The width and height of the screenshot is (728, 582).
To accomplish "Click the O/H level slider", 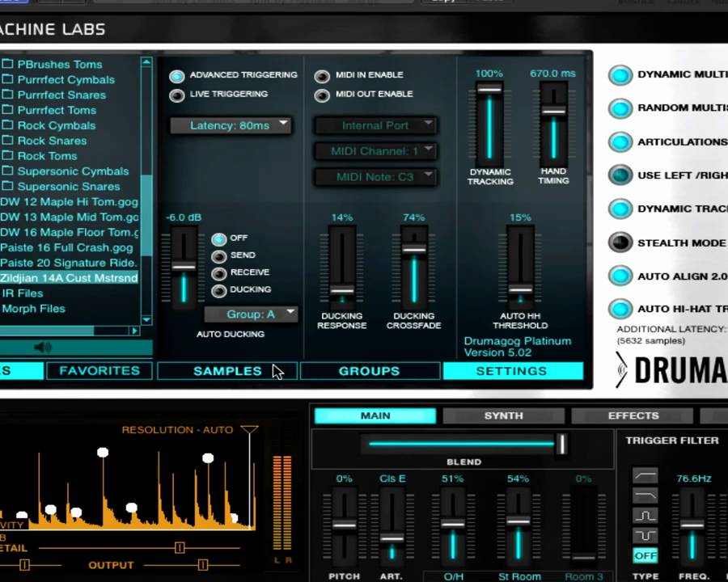I will pyautogui.click(x=453, y=524).
